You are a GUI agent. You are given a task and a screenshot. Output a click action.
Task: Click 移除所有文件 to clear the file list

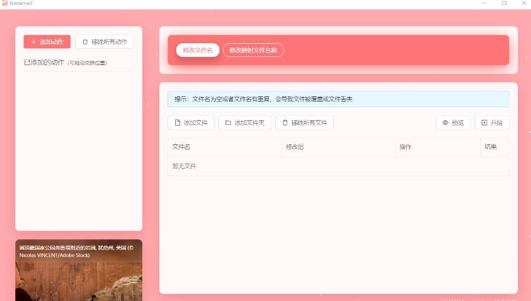[x=304, y=123]
